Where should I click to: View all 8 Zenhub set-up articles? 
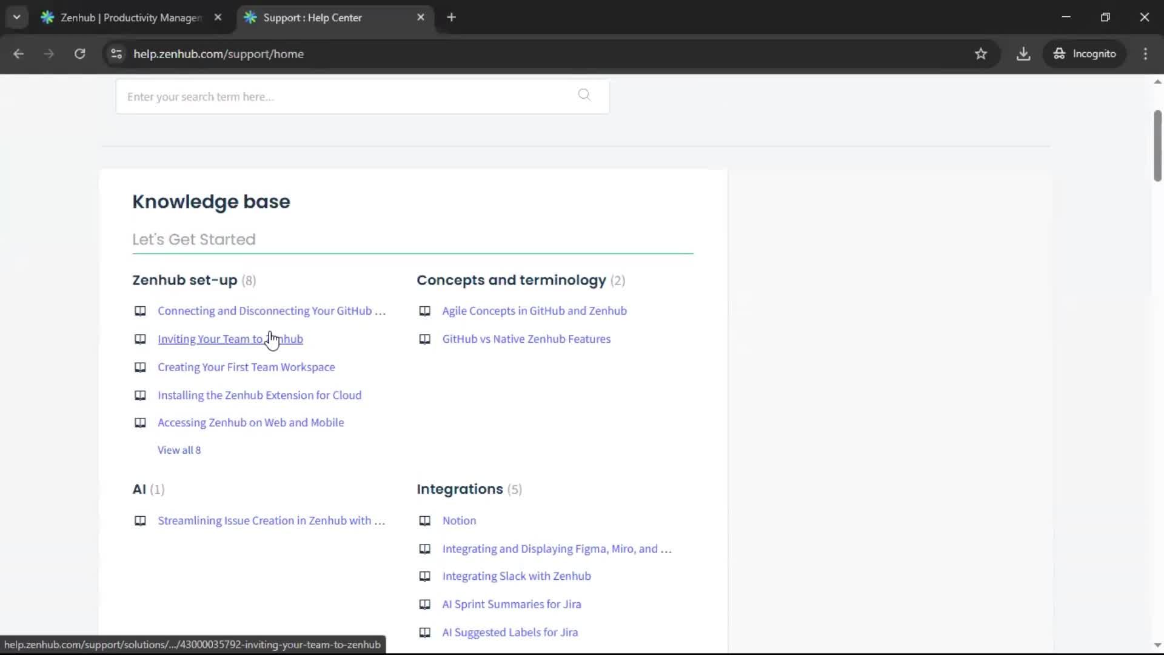tap(179, 449)
